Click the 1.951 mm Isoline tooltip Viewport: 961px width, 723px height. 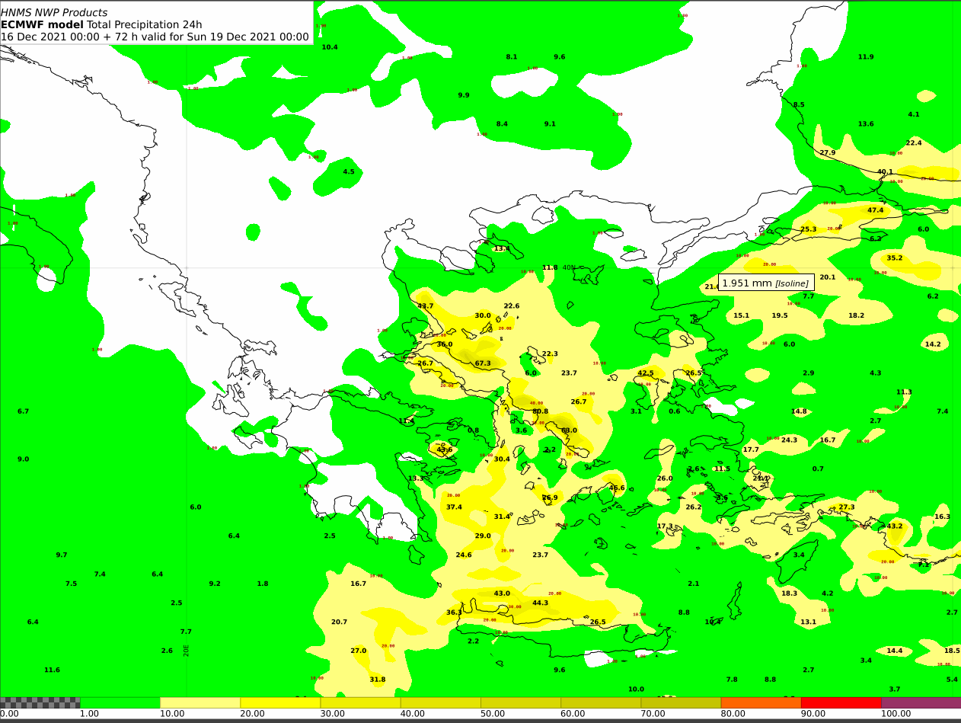766,283
